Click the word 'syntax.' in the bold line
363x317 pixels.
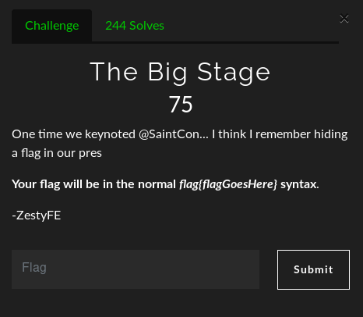[300, 184]
